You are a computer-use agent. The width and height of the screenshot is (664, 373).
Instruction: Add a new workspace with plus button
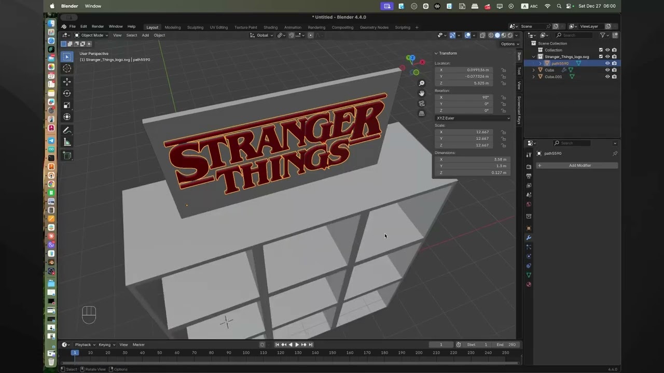(417, 27)
